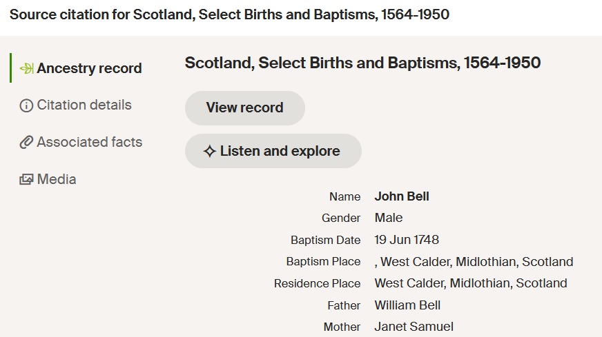Click the baptism date 19 Jun 1748
Viewport: 602px width, 337px height.
407,240
